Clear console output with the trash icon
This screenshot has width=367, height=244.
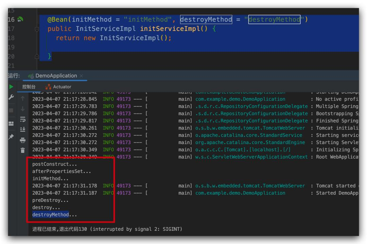click(x=23, y=150)
